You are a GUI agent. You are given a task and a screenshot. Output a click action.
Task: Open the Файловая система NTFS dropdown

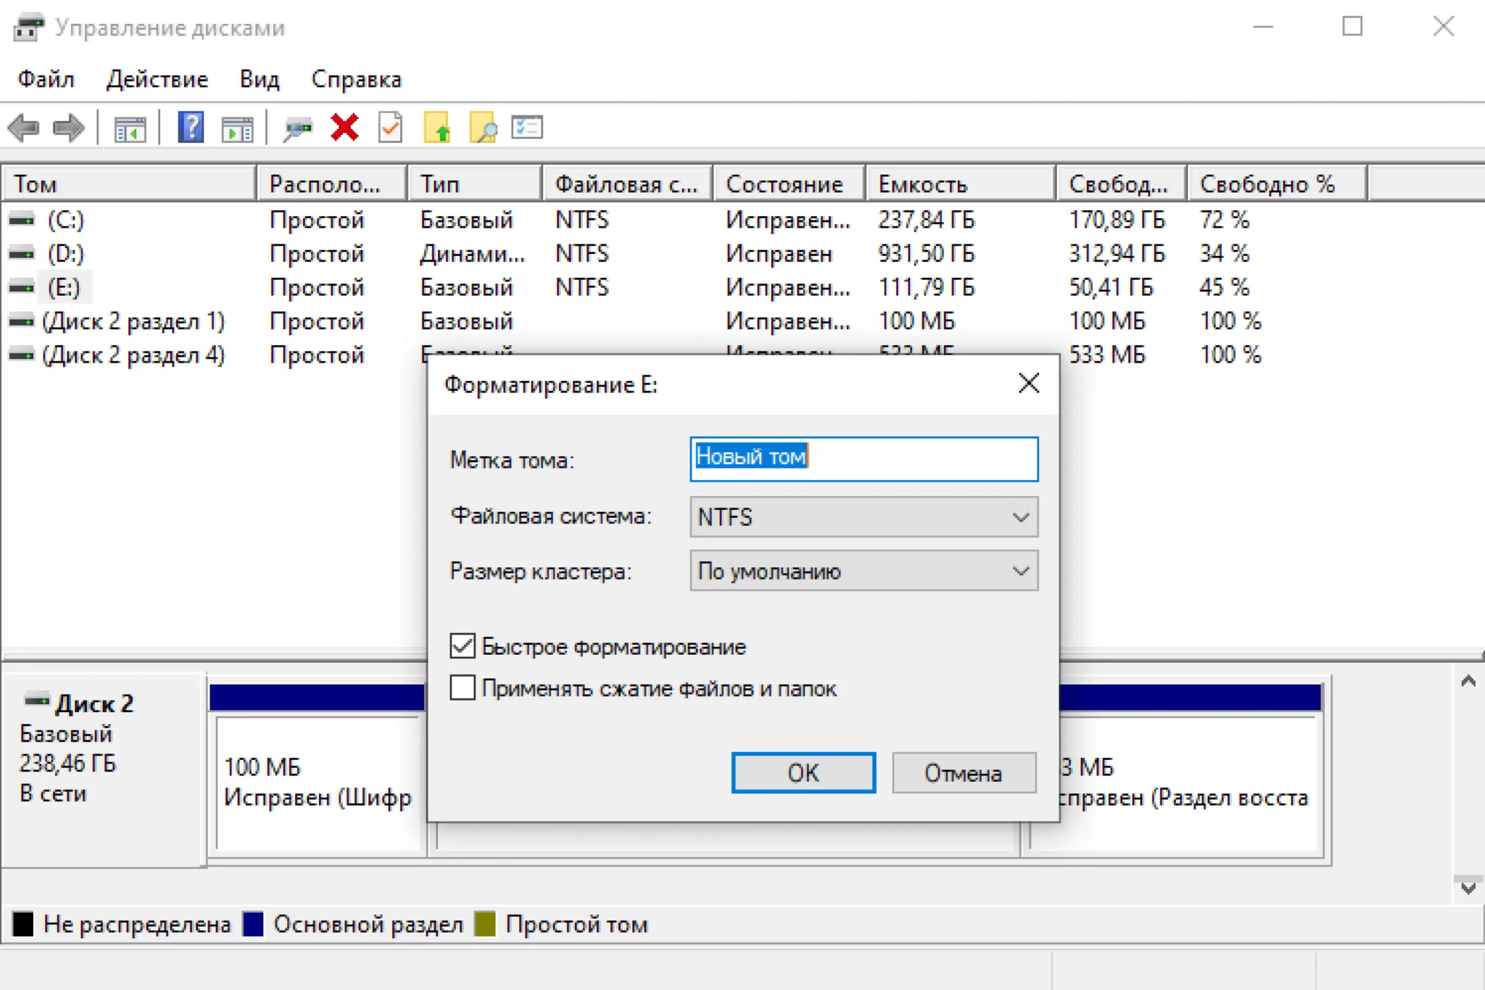click(863, 517)
